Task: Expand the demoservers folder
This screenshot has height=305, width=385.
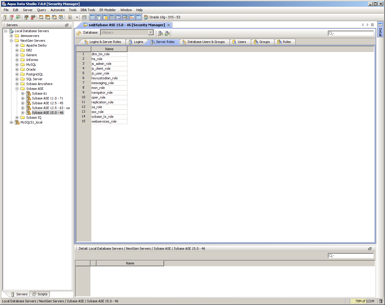Action: [x=11, y=36]
